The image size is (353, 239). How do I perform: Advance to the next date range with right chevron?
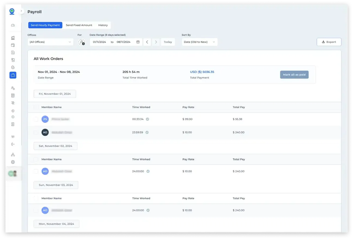pos(156,42)
